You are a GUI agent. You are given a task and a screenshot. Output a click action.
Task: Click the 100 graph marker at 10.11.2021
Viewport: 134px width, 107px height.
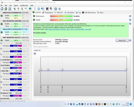pyautogui.click(x=126, y=70)
